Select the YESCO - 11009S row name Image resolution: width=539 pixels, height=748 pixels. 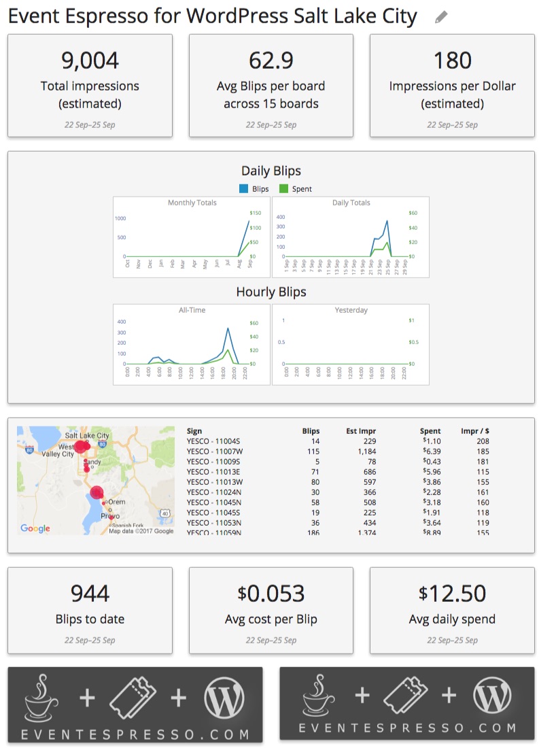[213, 462]
